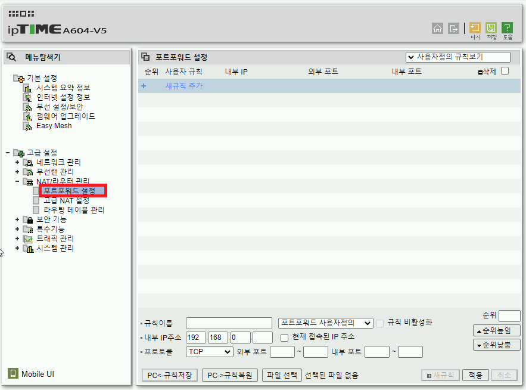
Task: Click the 새규칙 button
Action: click(x=440, y=375)
